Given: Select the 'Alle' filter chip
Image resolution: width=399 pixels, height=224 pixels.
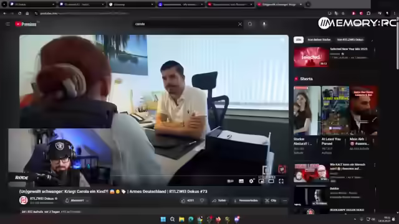Looking at the screenshot, I should (299, 40).
